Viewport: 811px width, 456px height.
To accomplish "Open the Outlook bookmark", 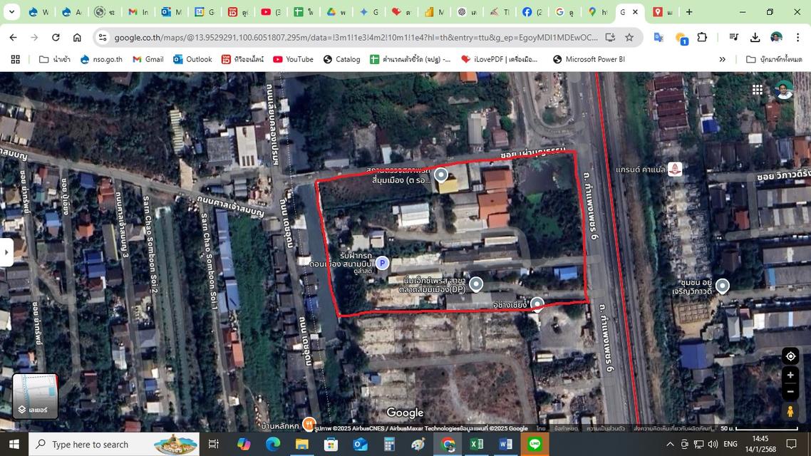I will (192, 60).
